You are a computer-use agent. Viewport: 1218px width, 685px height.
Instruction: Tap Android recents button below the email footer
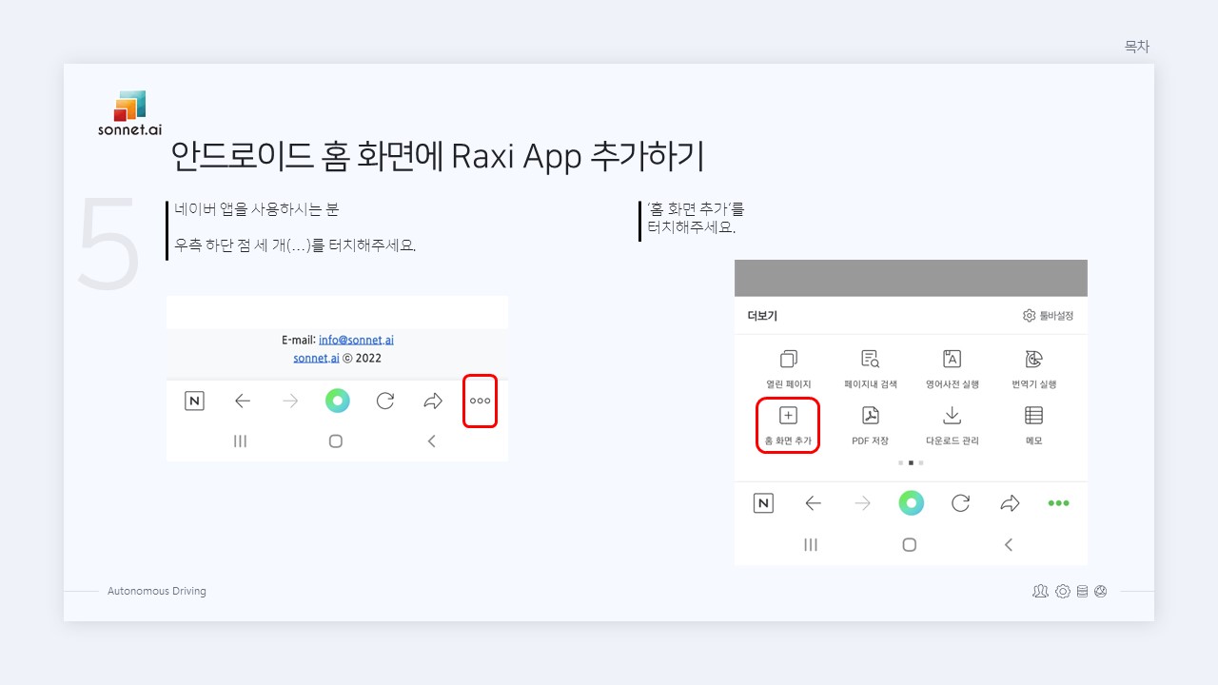tap(241, 441)
